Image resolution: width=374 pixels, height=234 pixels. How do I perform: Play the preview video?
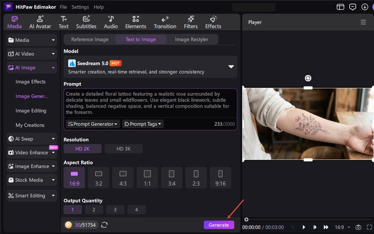304,227
